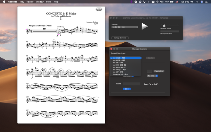
Task: Choose saved section m. 340 (F) - 437
Action: (126, 70)
